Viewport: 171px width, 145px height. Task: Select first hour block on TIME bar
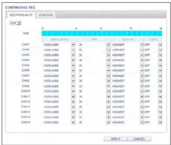pos(44,33)
